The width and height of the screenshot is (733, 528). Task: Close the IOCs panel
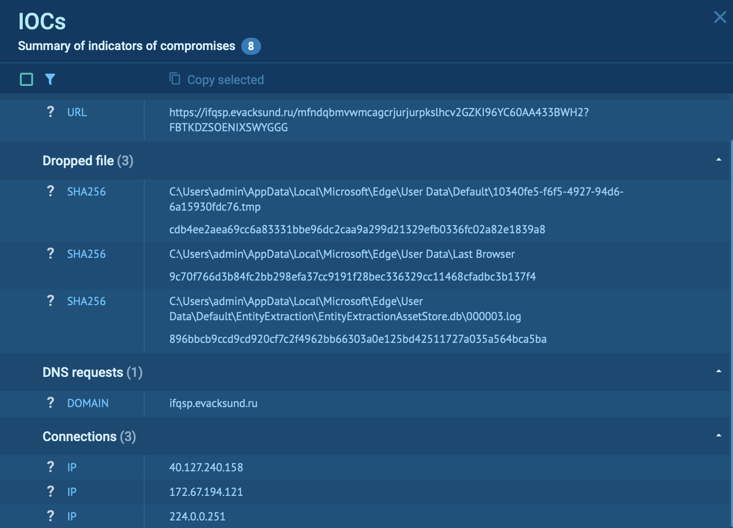(720, 17)
